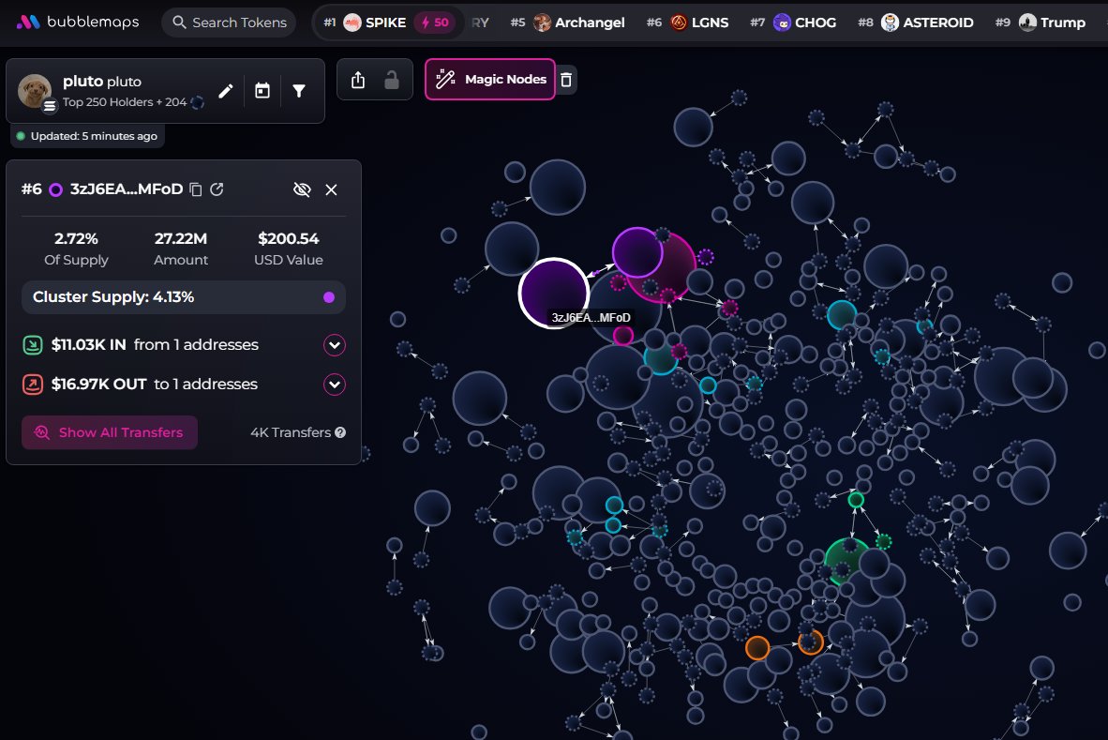Viewport: 1108px width, 740px height.
Task: Open the #6 LGNS trending token
Action: [687, 23]
